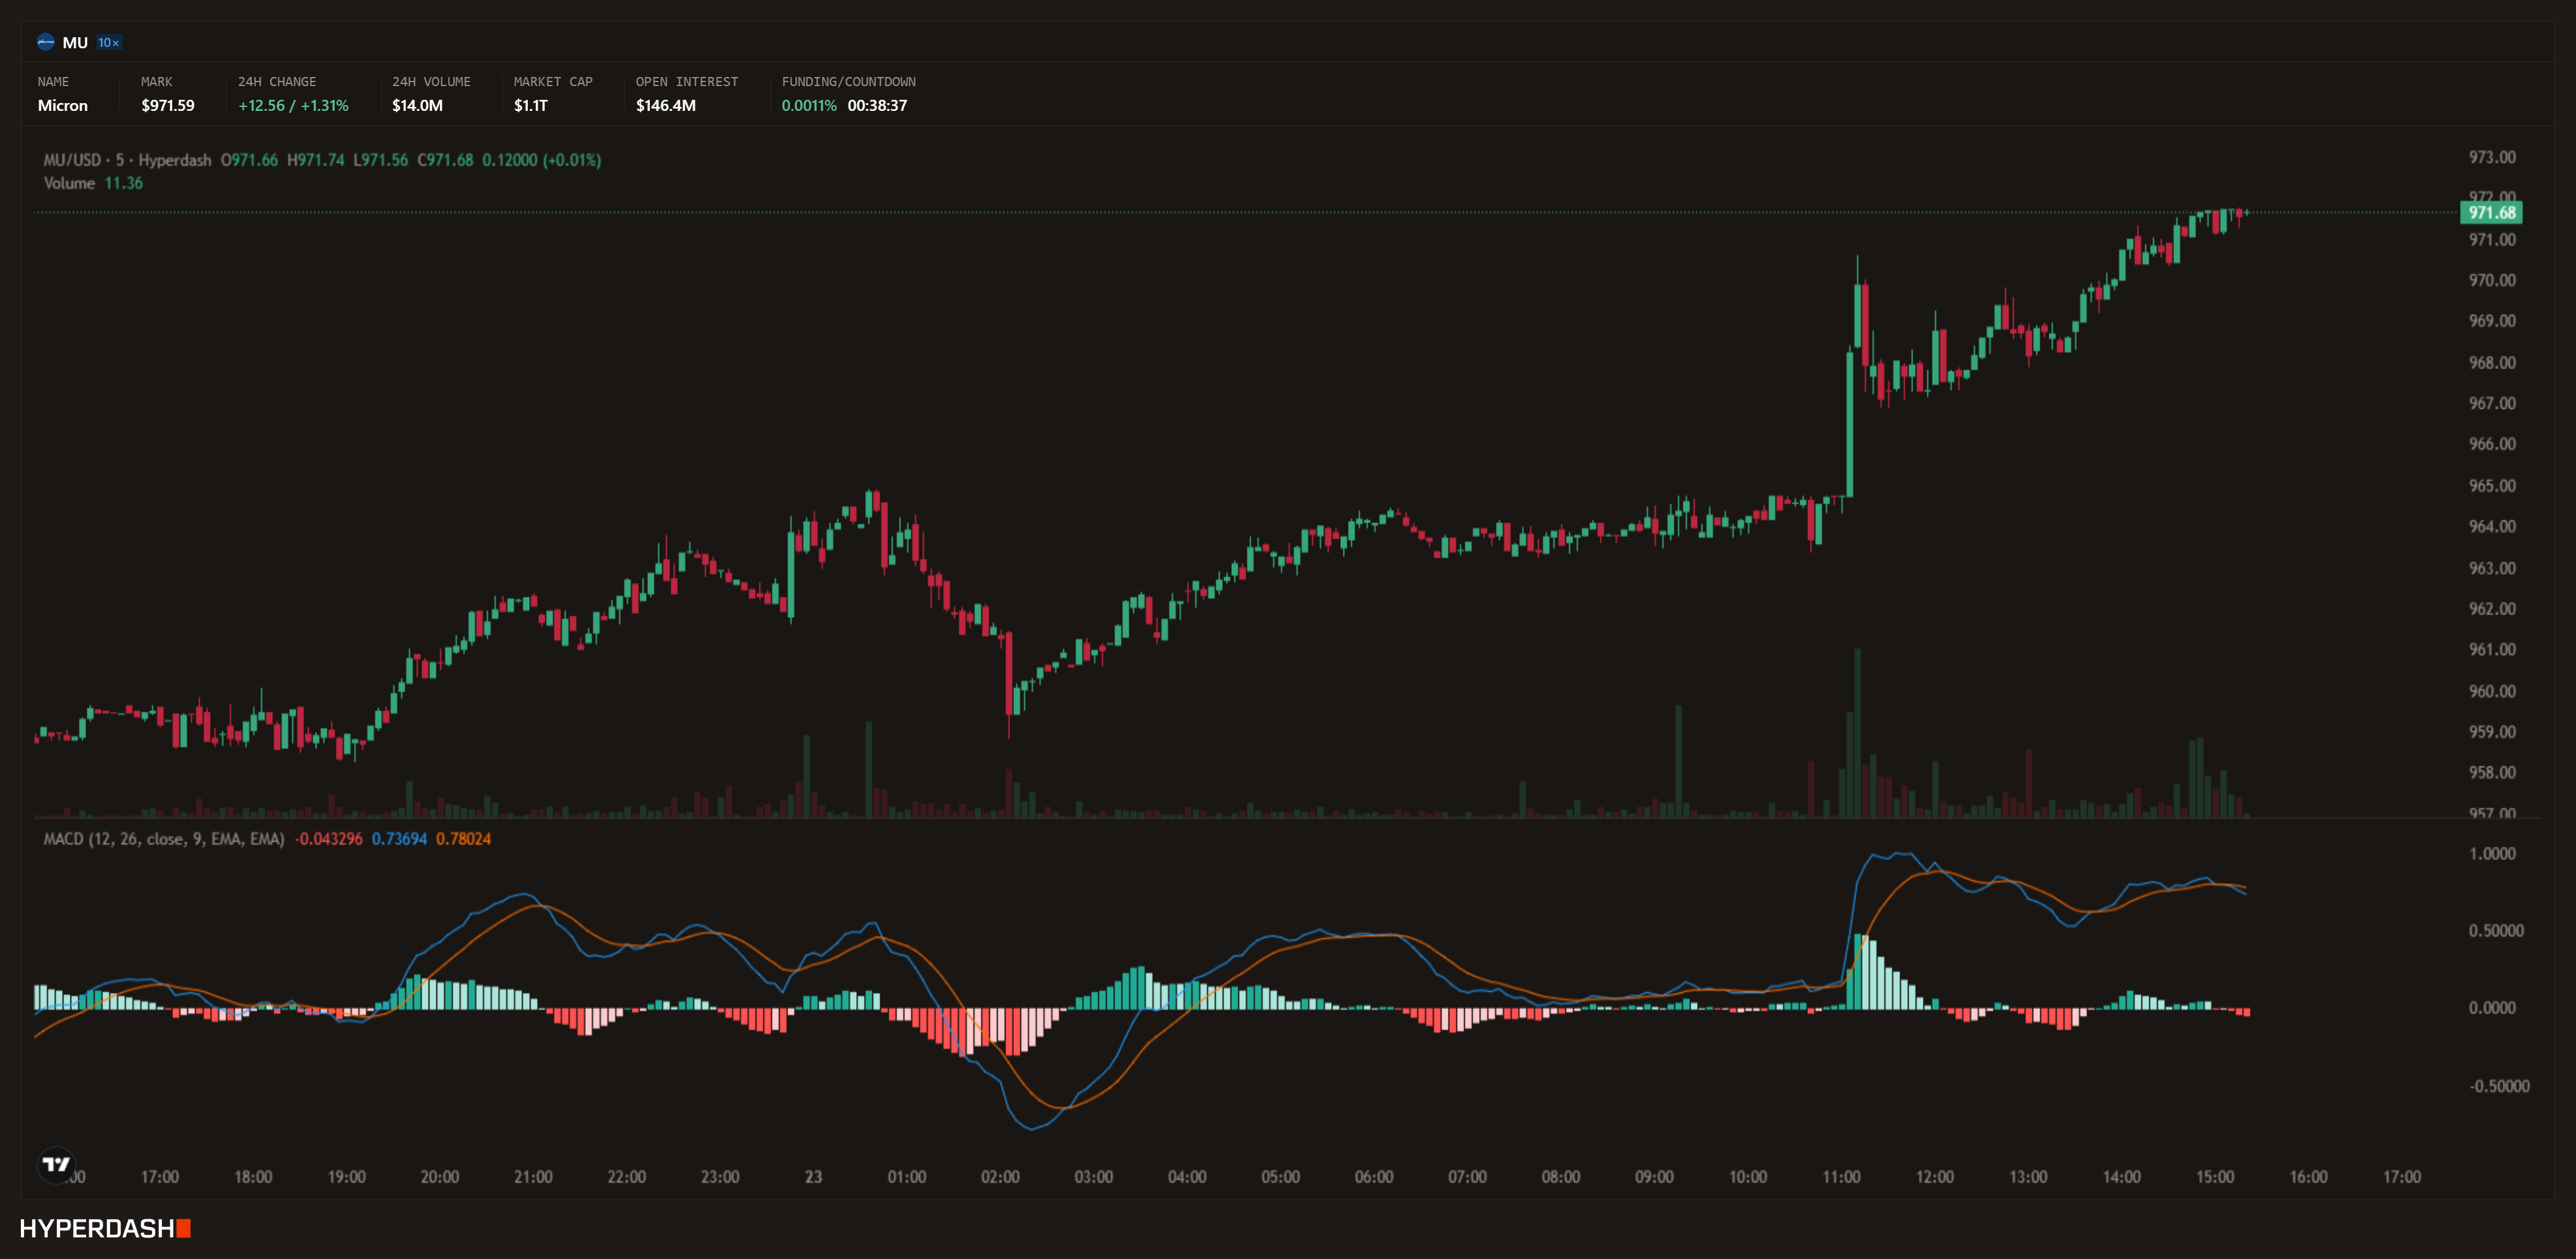Click the MACD histogram value -0.043296
The image size is (2576, 1259).
click(329, 839)
